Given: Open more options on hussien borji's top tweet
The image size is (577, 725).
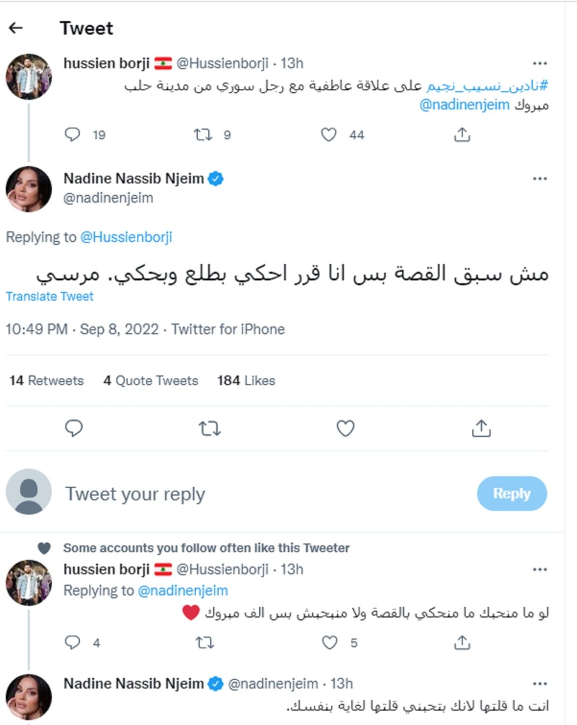Looking at the screenshot, I should pos(540,63).
